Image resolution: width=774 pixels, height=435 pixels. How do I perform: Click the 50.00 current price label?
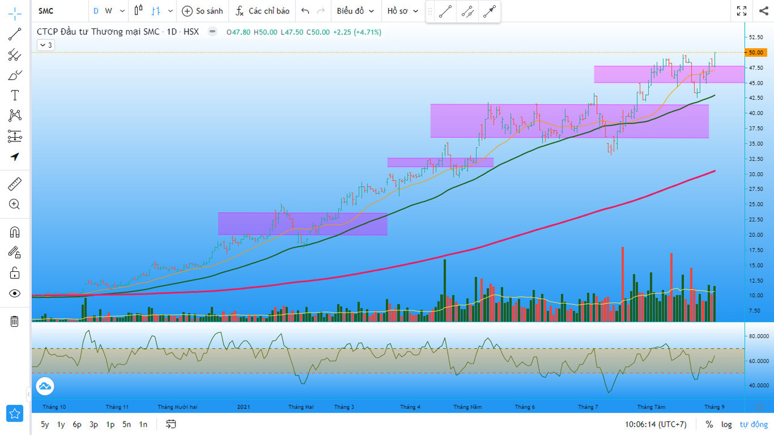[755, 53]
